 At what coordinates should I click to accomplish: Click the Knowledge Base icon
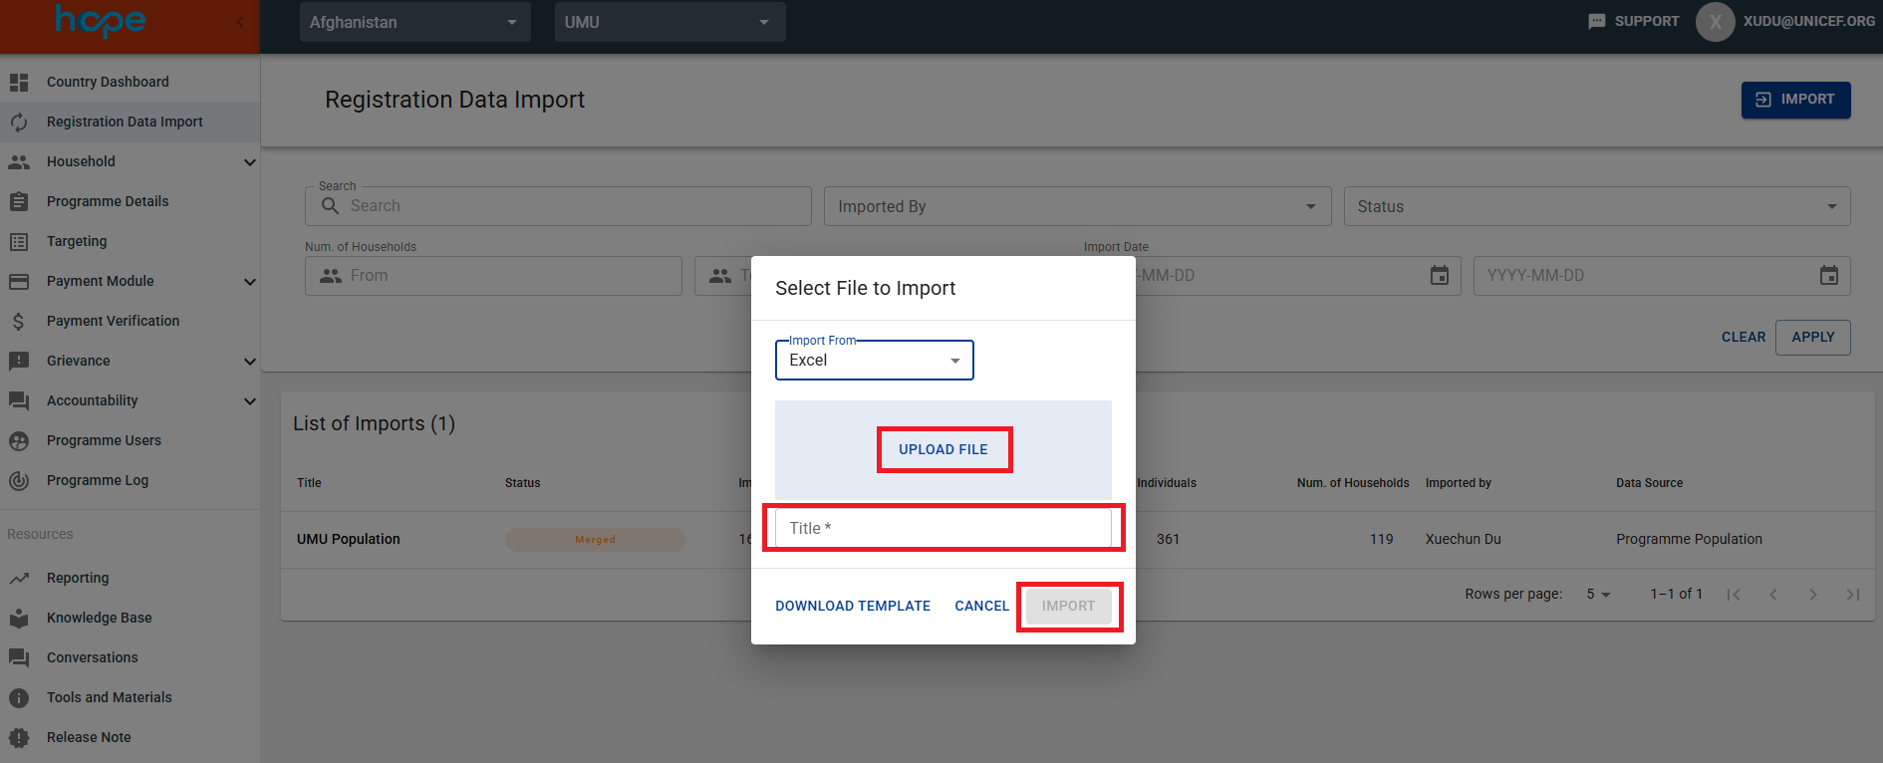(x=19, y=618)
